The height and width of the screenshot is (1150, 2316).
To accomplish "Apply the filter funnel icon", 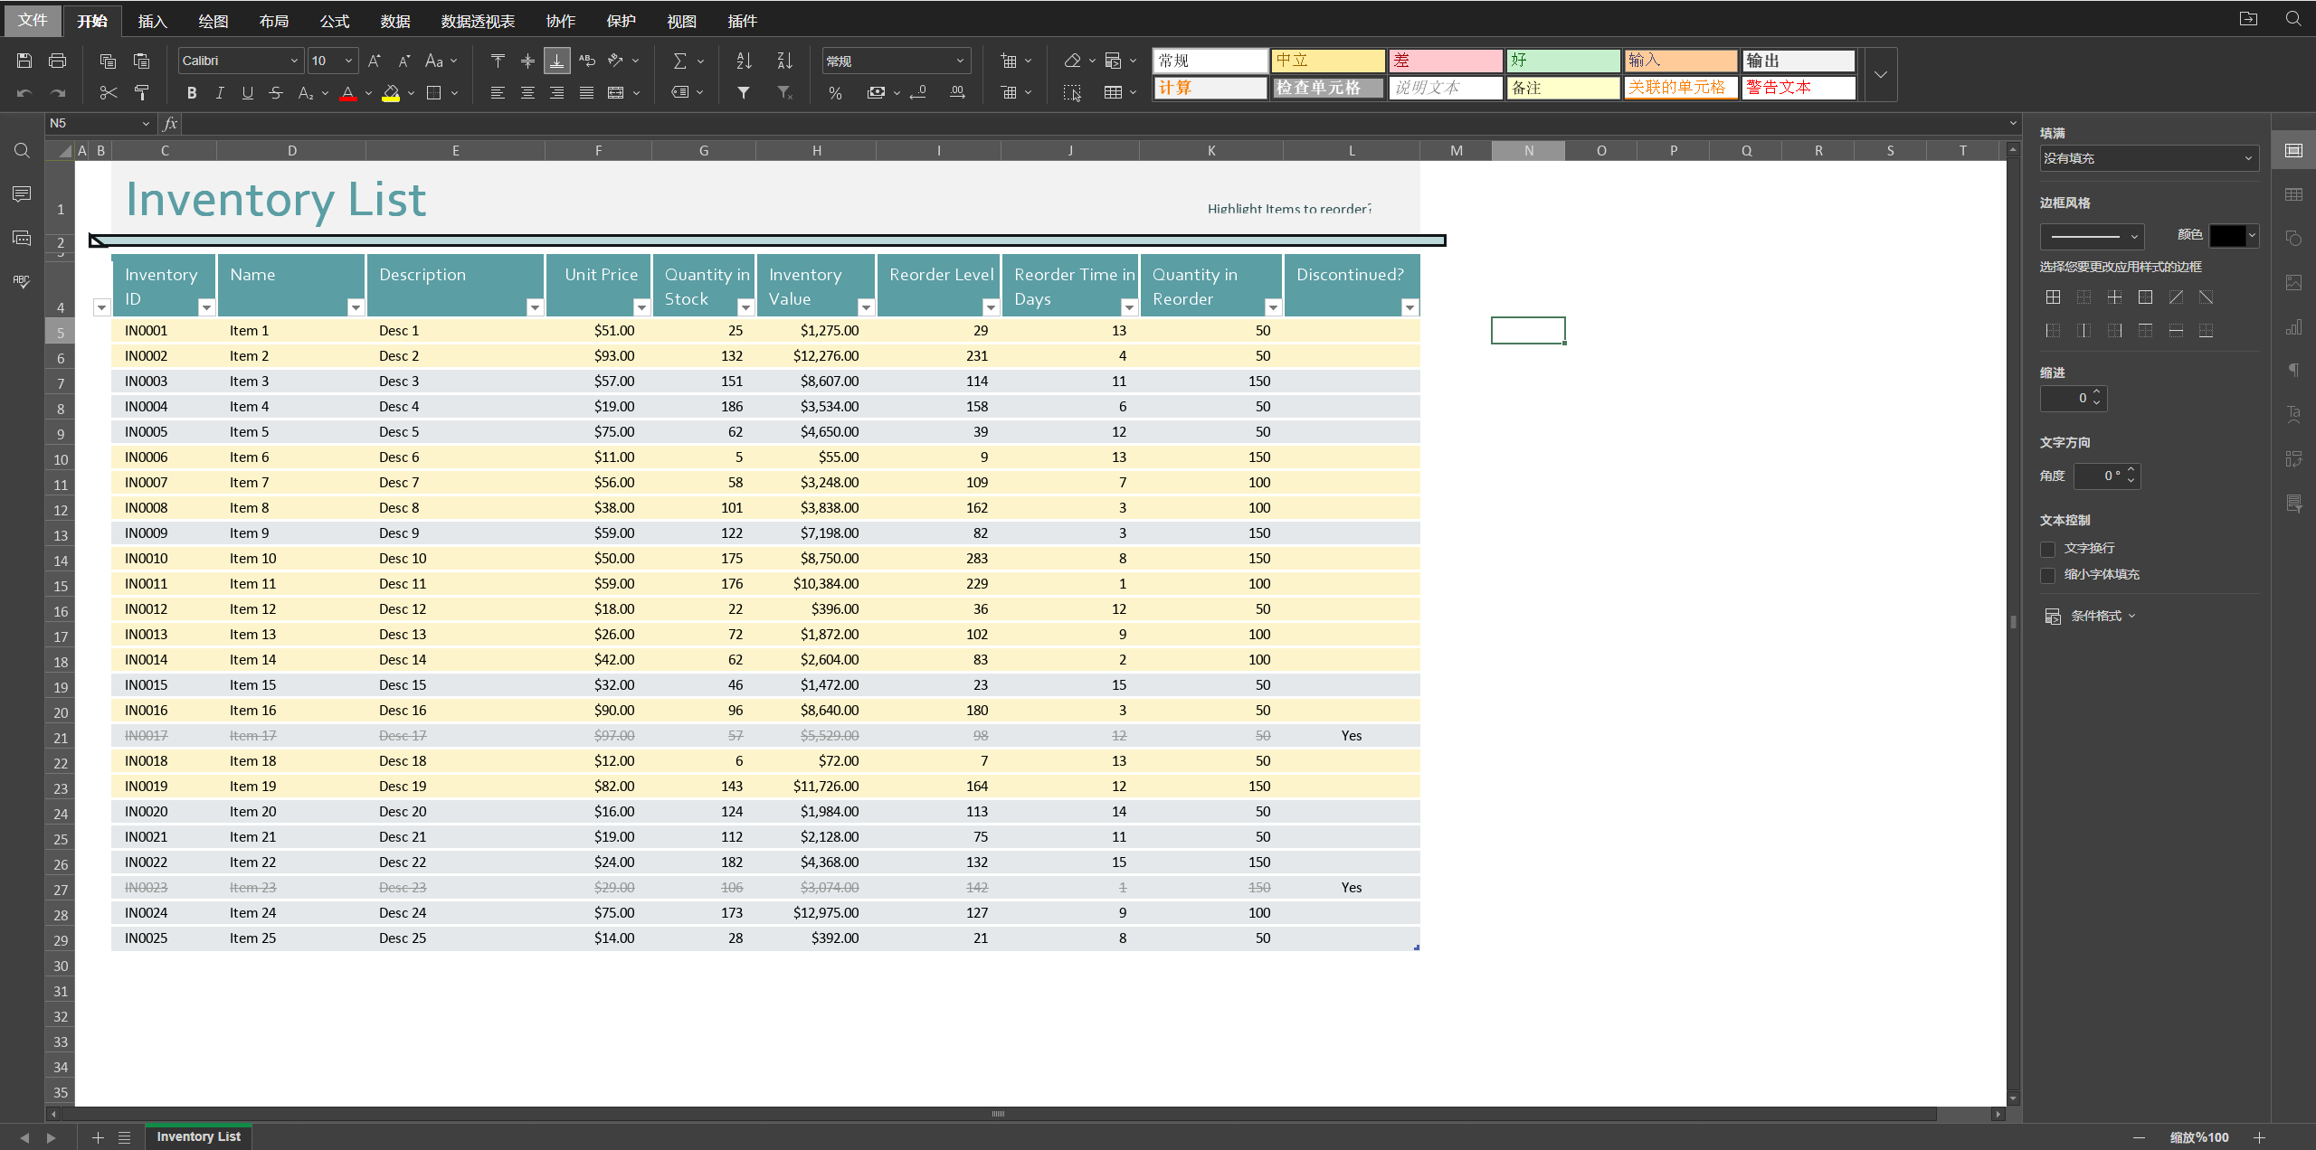I will [744, 92].
